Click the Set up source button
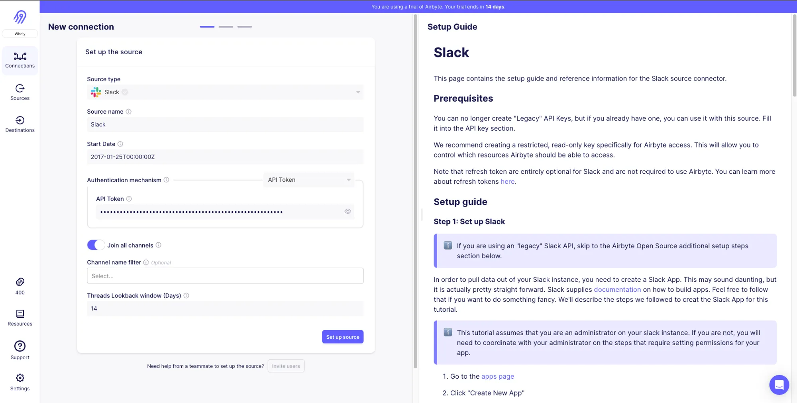Screen dimensions: 797x403 click(x=343, y=337)
